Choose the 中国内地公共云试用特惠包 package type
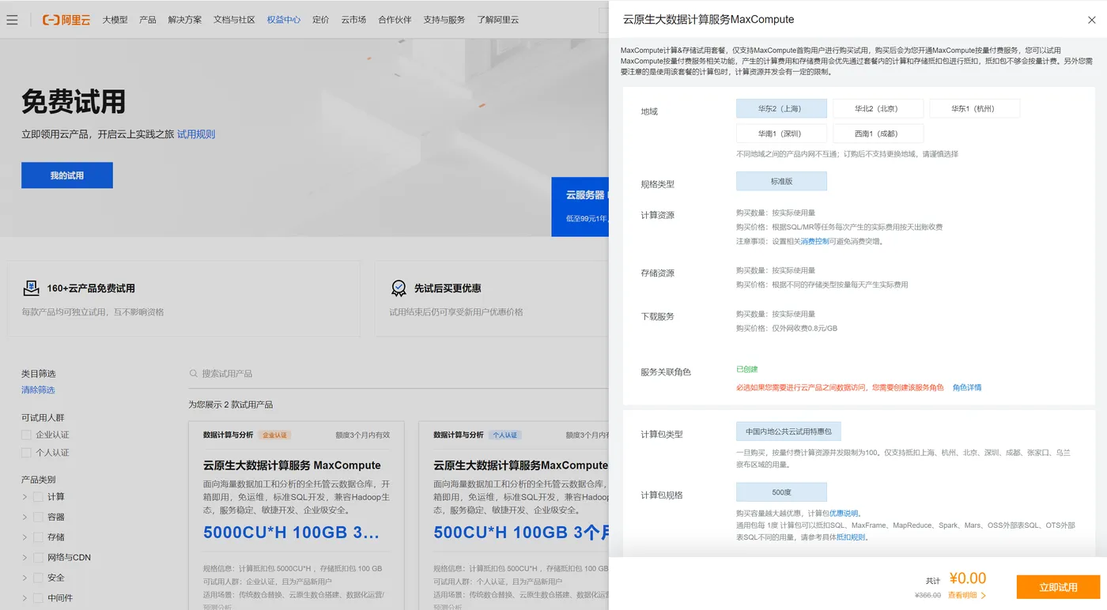This screenshot has height=610, width=1107. coord(788,431)
